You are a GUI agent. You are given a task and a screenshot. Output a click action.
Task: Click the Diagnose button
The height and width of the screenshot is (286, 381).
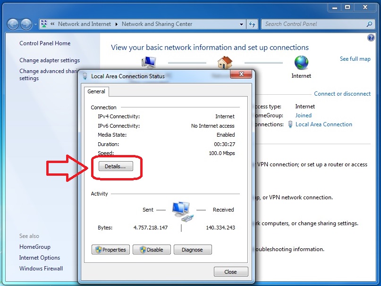click(193, 250)
